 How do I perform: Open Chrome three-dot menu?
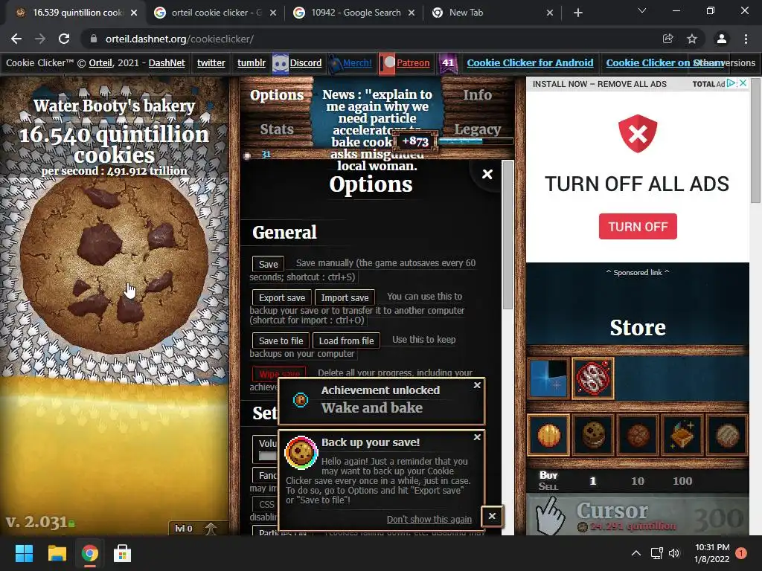coord(746,39)
